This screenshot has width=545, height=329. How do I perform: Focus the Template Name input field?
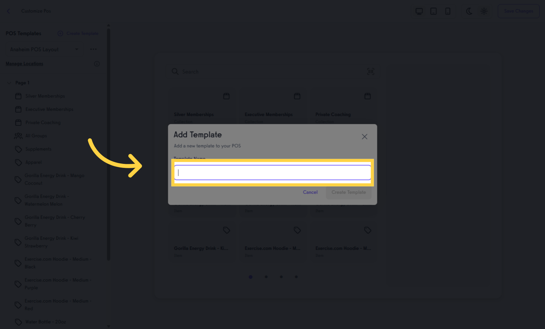[272, 173]
